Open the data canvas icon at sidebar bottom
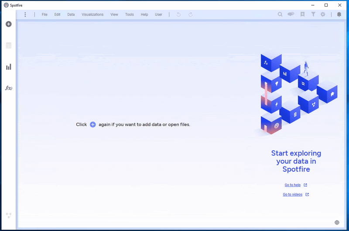 pos(8,215)
